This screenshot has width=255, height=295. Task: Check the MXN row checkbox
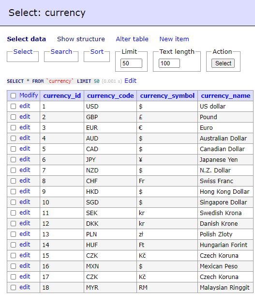[14, 266]
